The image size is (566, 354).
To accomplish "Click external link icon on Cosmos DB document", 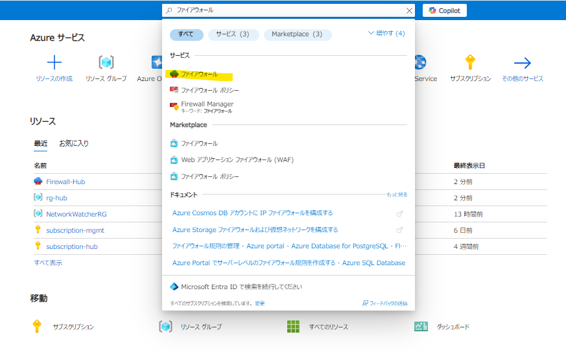I will pos(399,213).
